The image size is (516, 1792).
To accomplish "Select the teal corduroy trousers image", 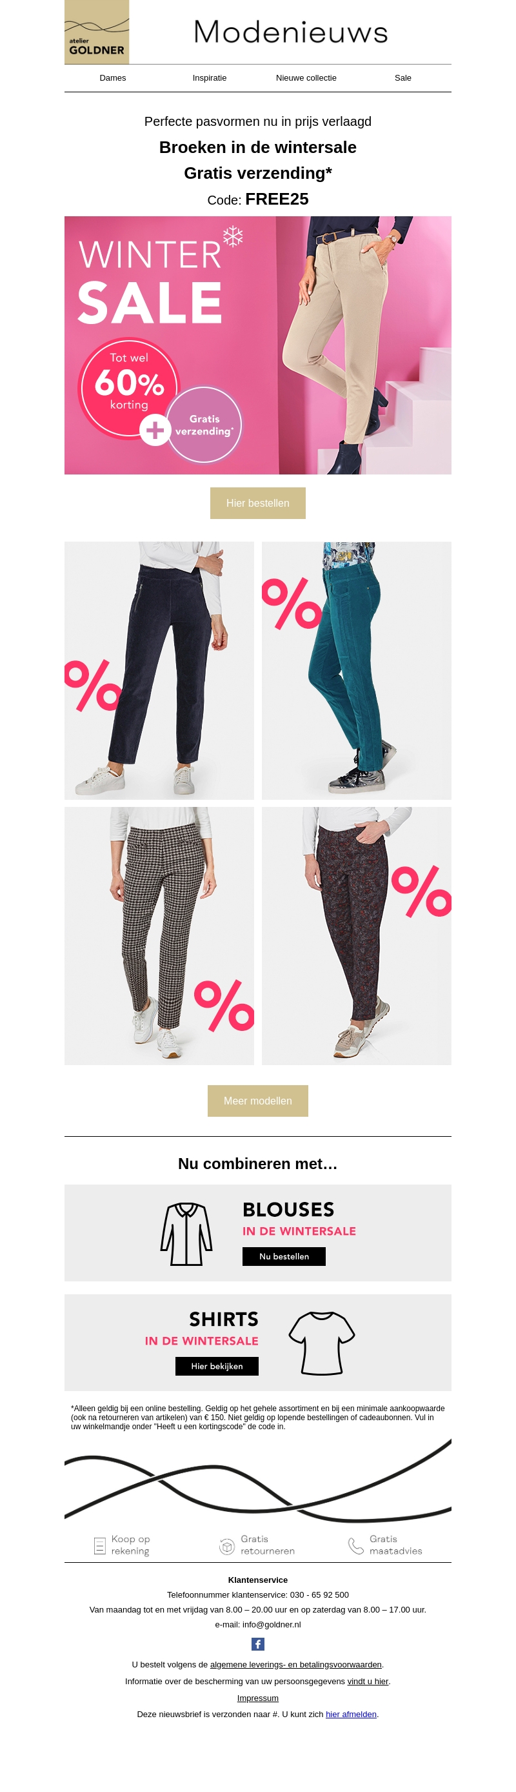I will point(357,671).
